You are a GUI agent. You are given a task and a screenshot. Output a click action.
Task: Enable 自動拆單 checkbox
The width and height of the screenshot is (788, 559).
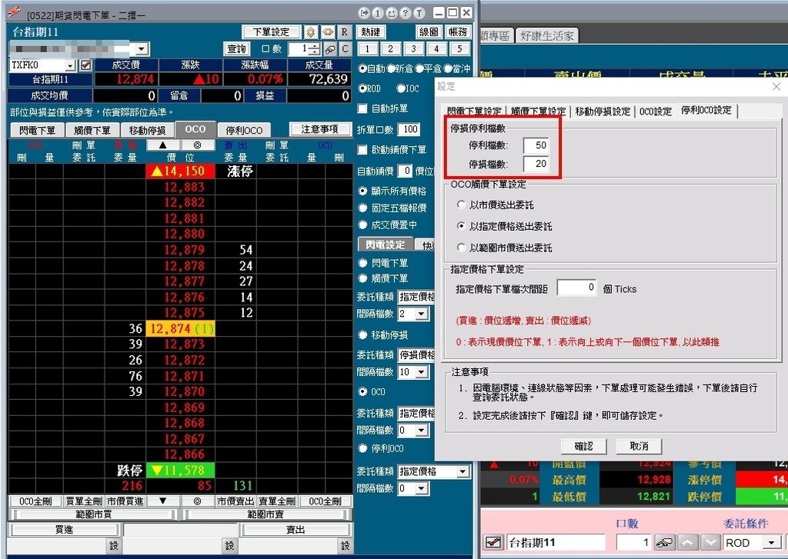click(x=362, y=108)
